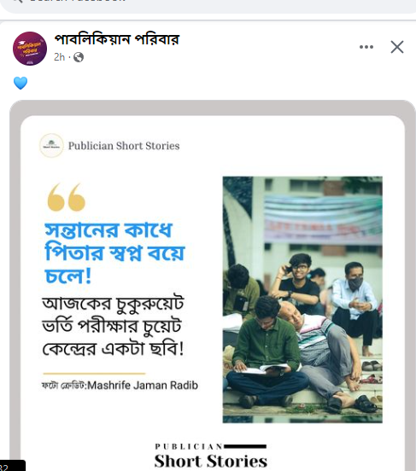Click the black Bengali caption about the exam
Screen dimensions: 416x471
click(x=113, y=327)
